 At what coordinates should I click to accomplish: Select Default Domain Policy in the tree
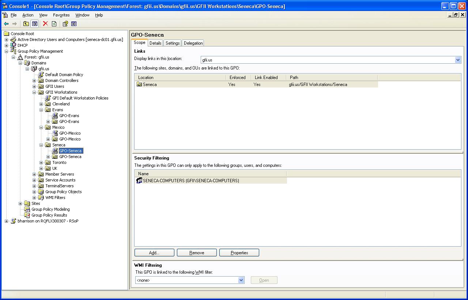(64, 75)
